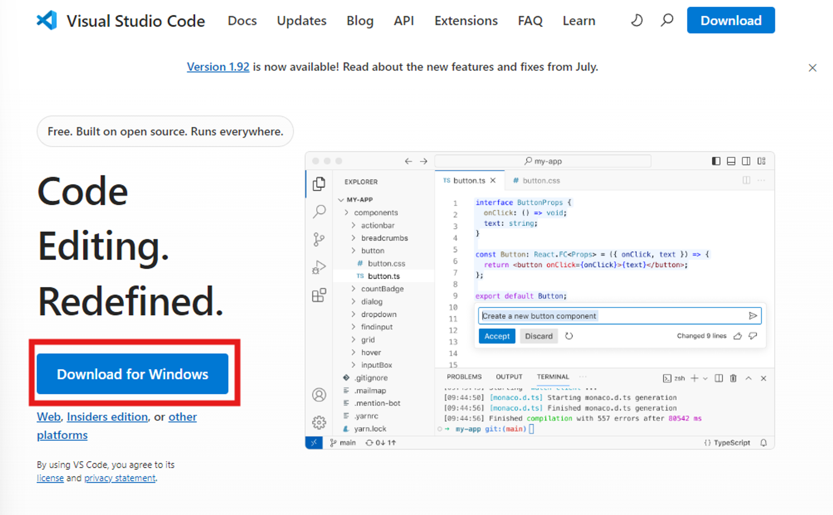Click the Download for Windows button

[132, 374]
